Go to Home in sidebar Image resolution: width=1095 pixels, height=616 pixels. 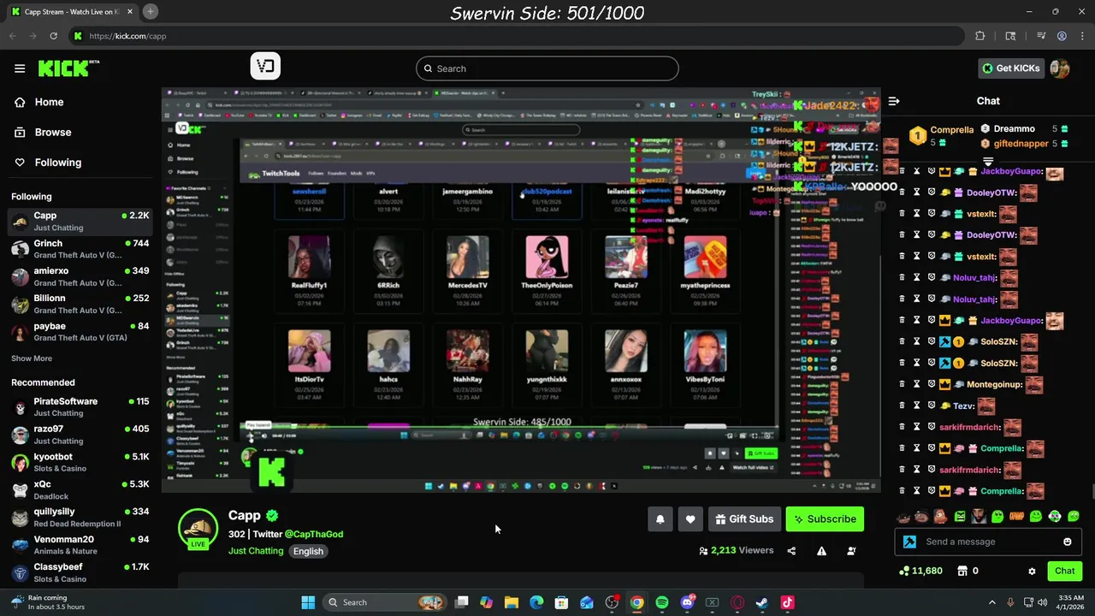[49, 102]
